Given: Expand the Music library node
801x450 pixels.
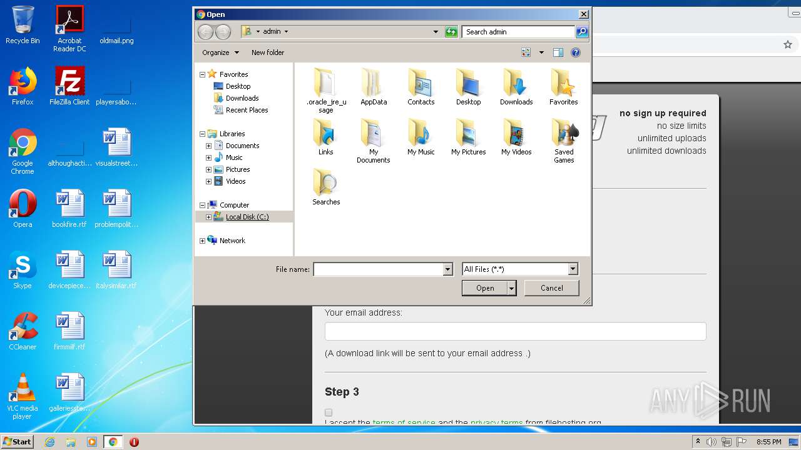Looking at the screenshot, I should 208,157.
